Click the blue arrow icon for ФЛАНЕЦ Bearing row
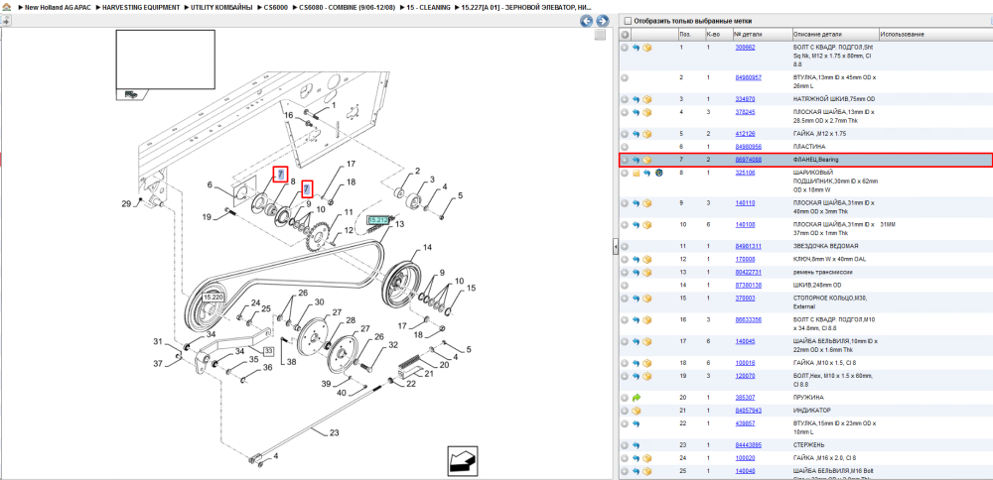Viewport: 993px width, 480px height. pos(636,160)
